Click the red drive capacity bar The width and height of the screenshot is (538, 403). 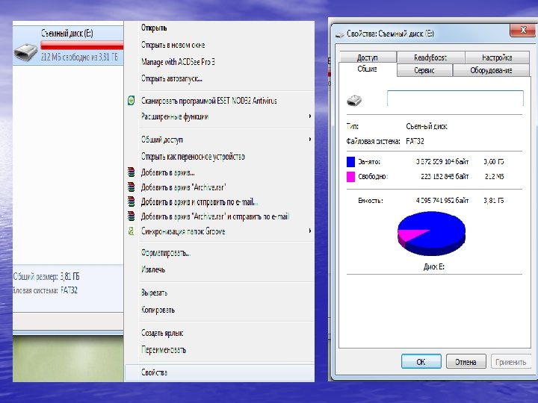[x=82, y=46]
